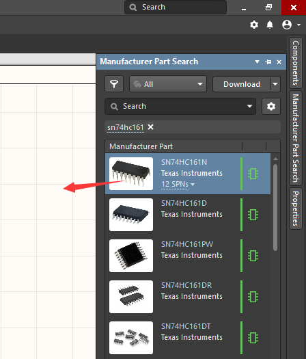Open the settings gear in top toolbar
Screen dimensions: 306x359
point(254,25)
